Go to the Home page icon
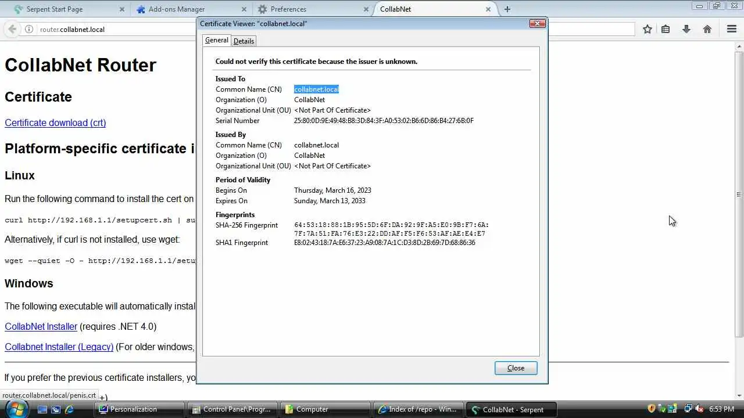The image size is (744, 418). pyautogui.click(x=707, y=29)
